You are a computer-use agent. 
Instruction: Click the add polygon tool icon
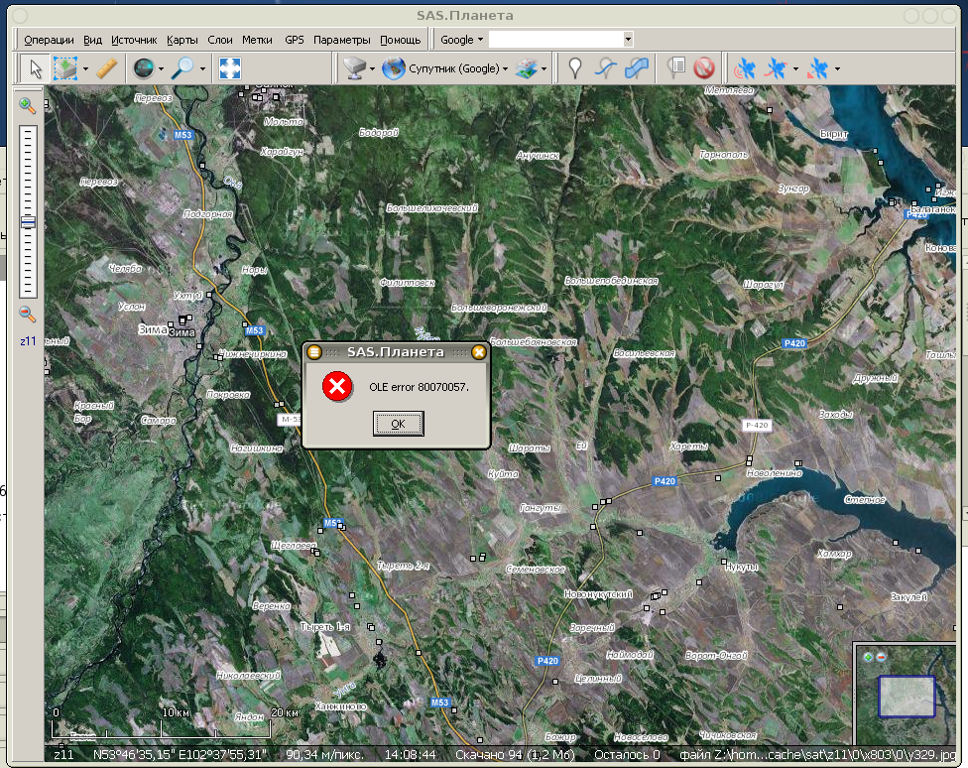coord(639,68)
